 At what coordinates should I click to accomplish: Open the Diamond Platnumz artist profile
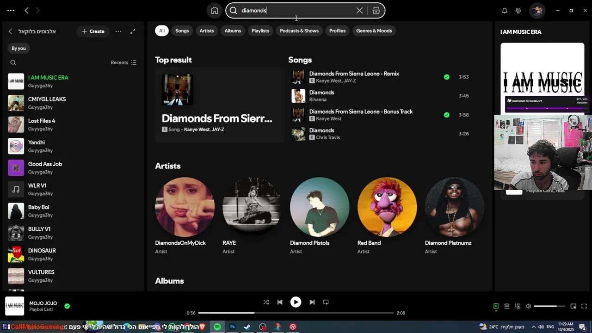click(455, 216)
